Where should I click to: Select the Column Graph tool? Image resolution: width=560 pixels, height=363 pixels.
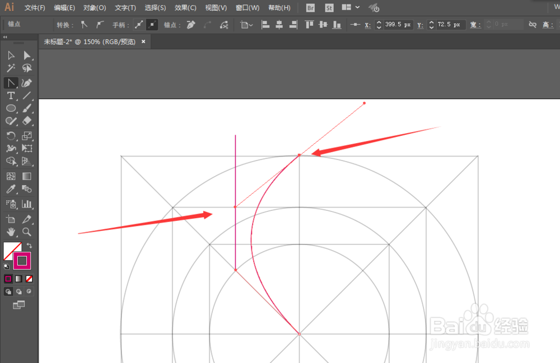pos(27,204)
